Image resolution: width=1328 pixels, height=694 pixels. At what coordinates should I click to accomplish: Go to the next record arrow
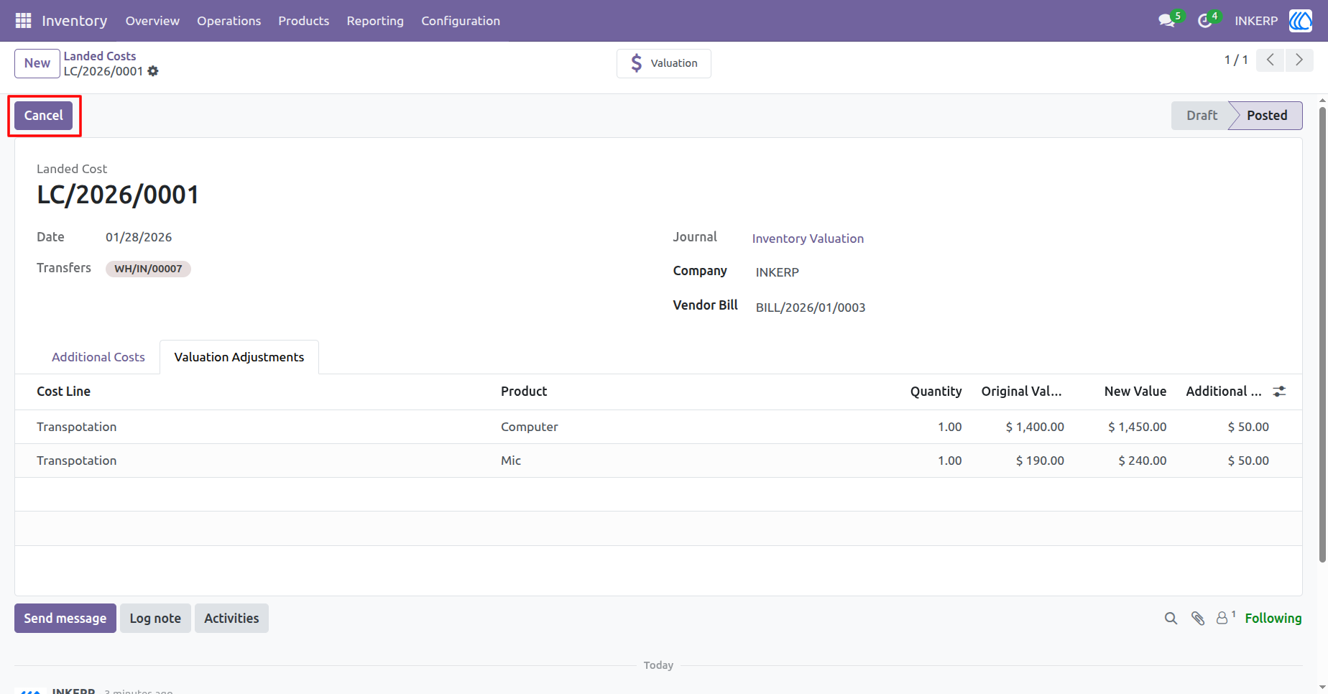(1299, 60)
